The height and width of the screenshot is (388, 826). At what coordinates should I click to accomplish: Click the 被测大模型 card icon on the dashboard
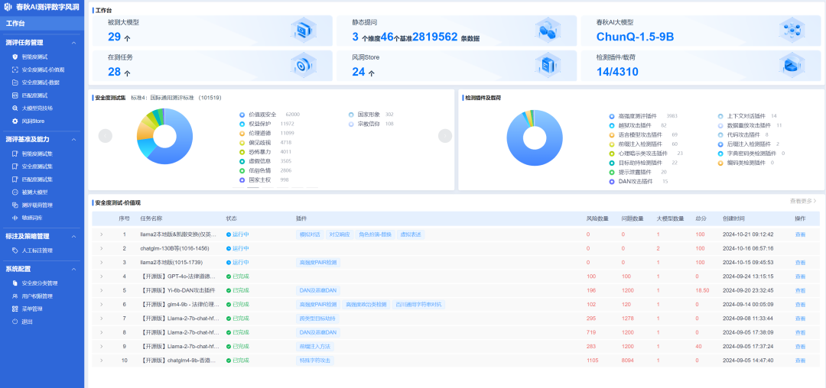(303, 30)
